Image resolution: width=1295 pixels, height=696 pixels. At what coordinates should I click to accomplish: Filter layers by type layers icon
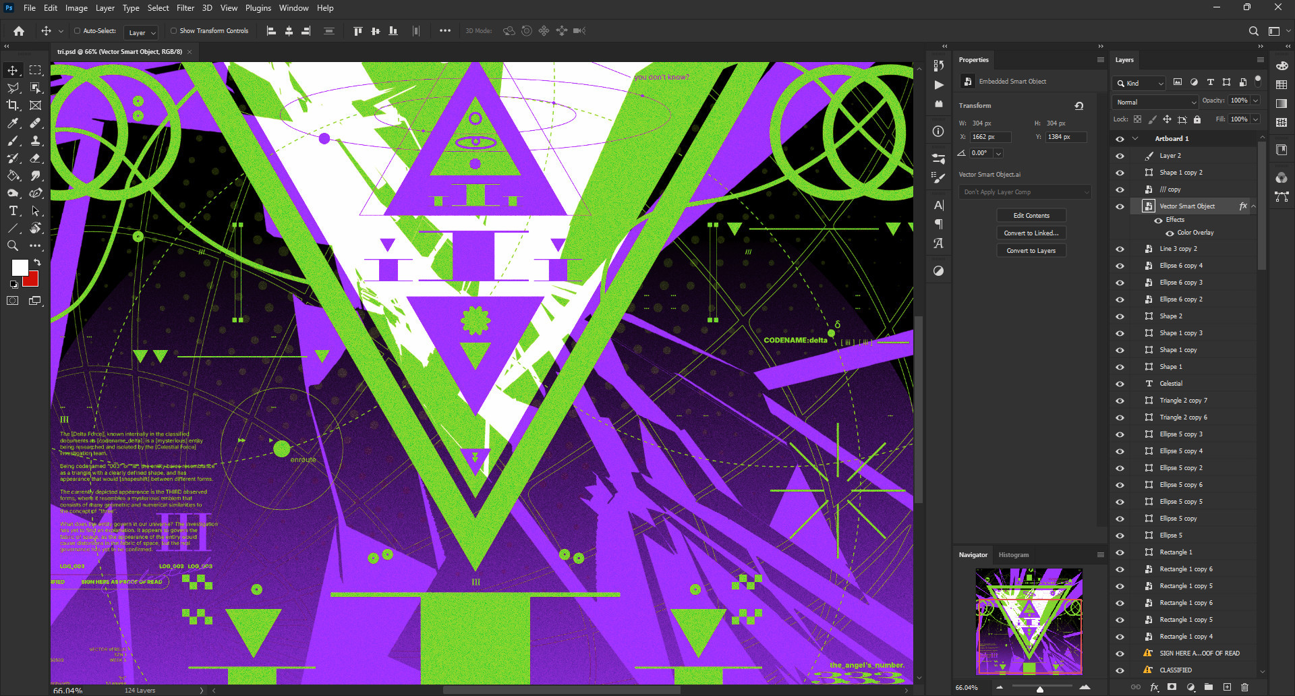click(x=1210, y=82)
